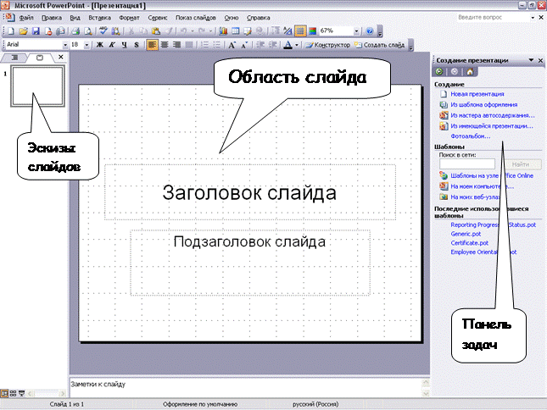Decrease font size with small A icon
Viewport: 547px width, 410px height.
[244, 45]
